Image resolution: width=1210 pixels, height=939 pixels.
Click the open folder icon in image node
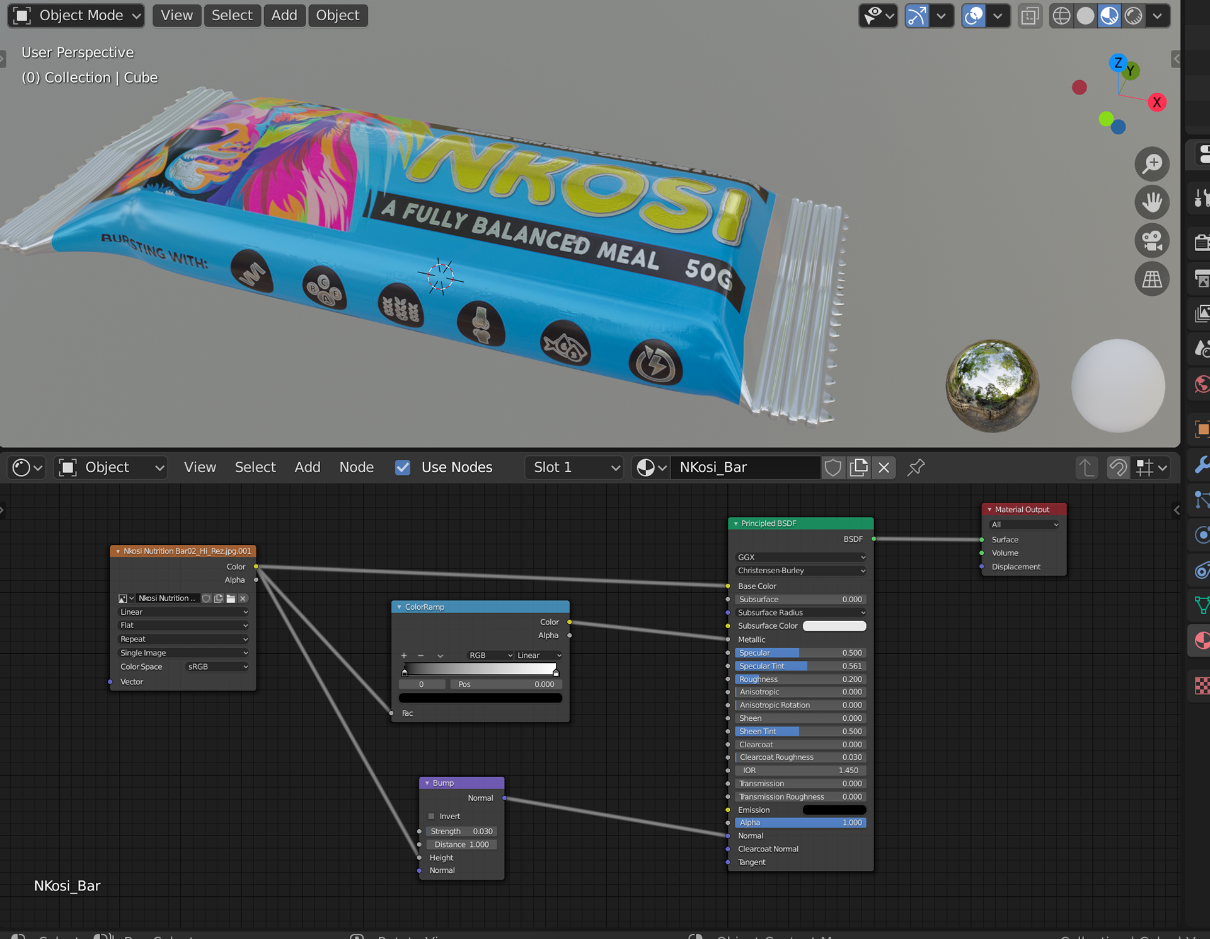[x=231, y=598]
